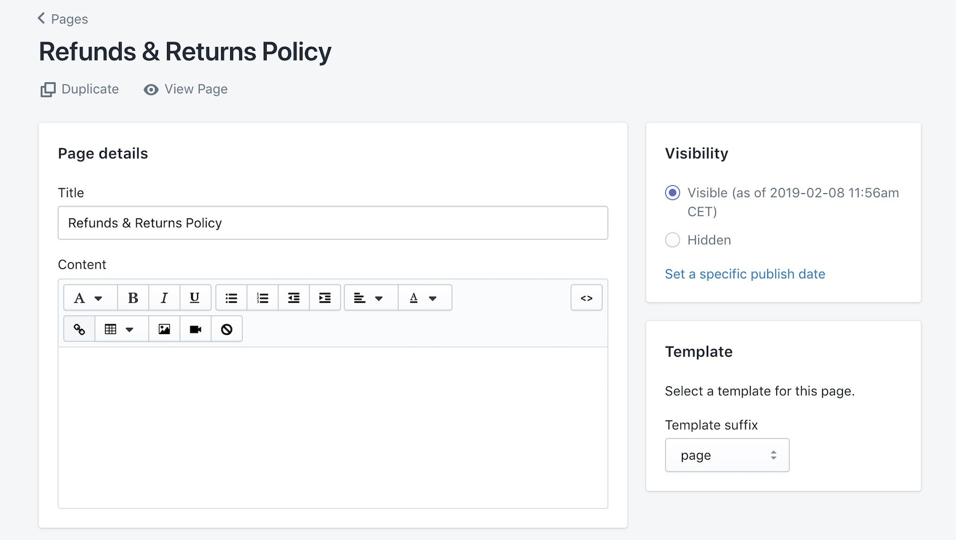Click the Set a specific publish date link
The height and width of the screenshot is (540, 956).
(x=745, y=274)
